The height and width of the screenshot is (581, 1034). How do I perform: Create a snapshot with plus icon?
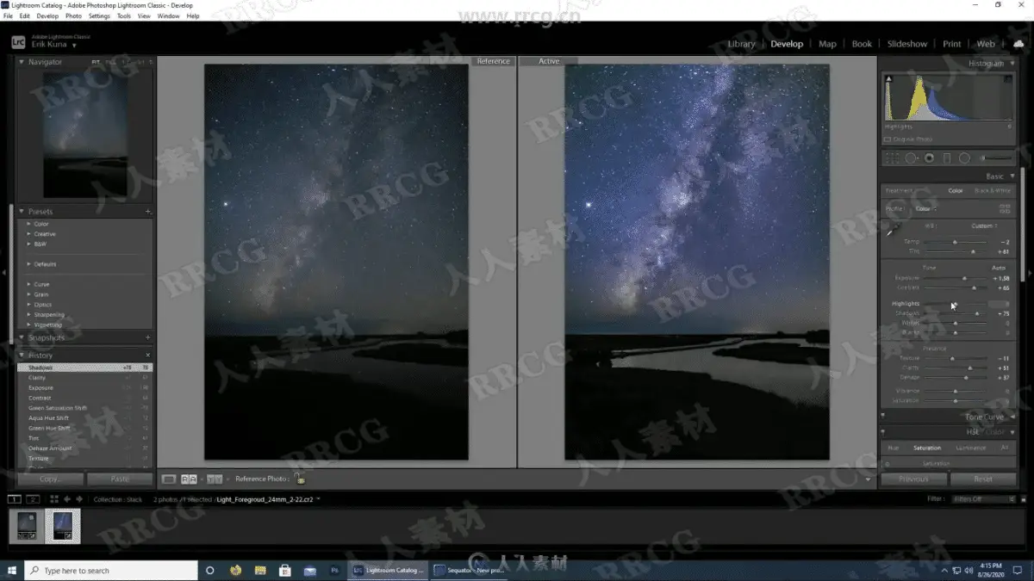pyautogui.click(x=147, y=337)
